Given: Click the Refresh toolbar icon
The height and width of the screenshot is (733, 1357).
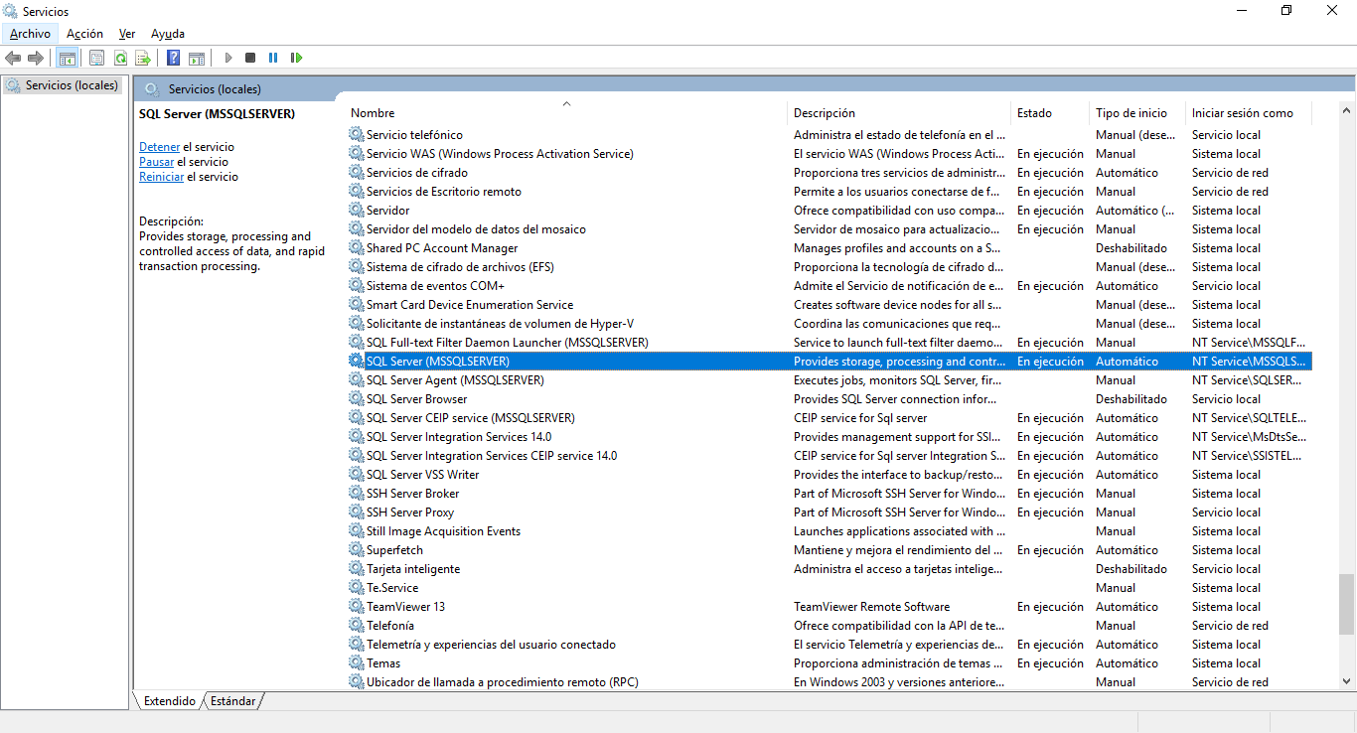Looking at the screenshot, I should click(120, 58).
